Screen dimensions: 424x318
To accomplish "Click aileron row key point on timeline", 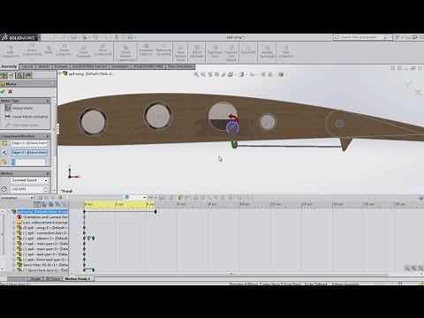I will 93,238.
